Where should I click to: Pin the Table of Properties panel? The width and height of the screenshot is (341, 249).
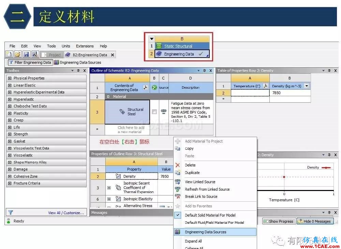pyautogui.click(x=329, y=71)
